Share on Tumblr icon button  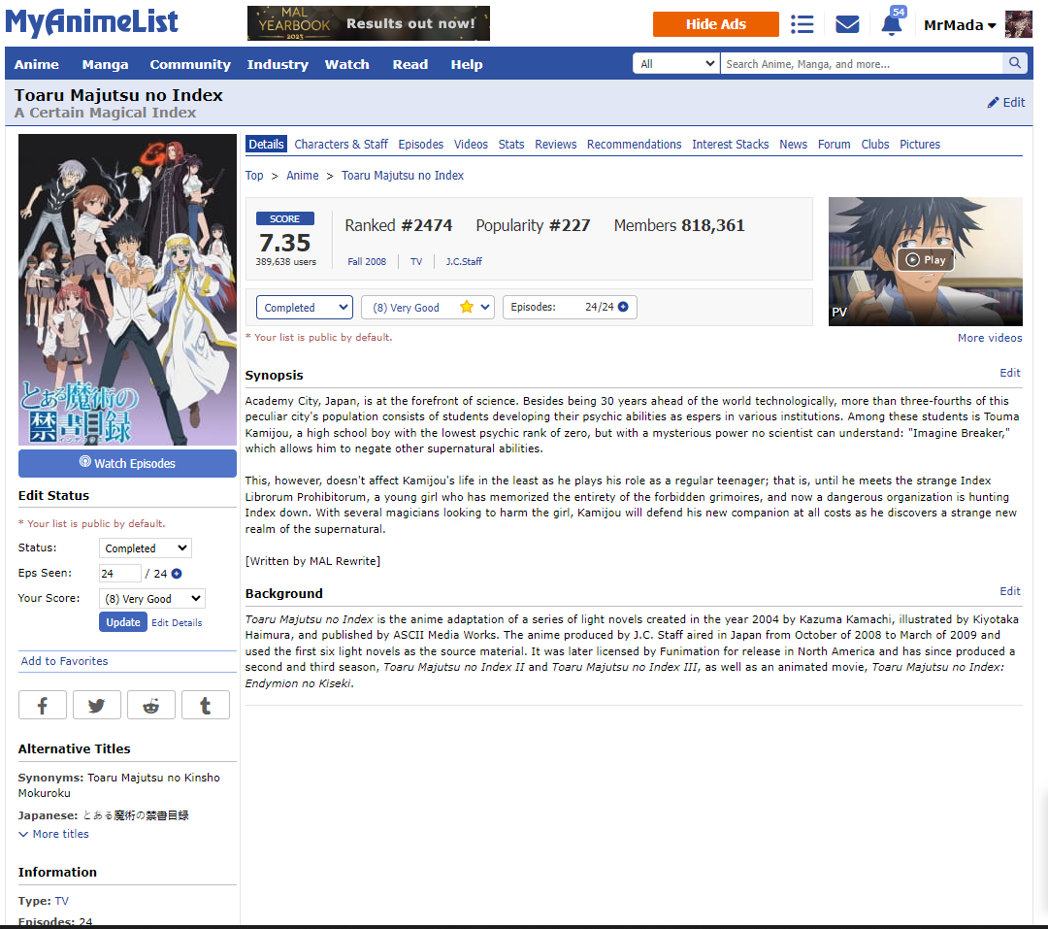[205, 705]
